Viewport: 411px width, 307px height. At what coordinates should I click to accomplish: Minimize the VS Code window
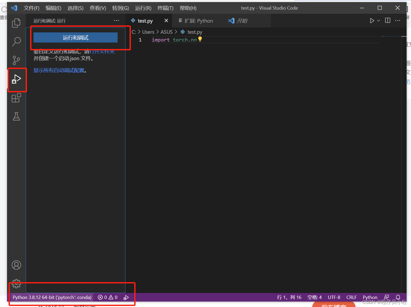pyautogui.click(x=362, y=8)
